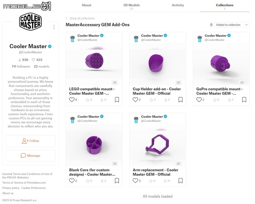Open the Added to collection dropdown
The height and width of the screenshot is (204, 255).
[232, 25]
